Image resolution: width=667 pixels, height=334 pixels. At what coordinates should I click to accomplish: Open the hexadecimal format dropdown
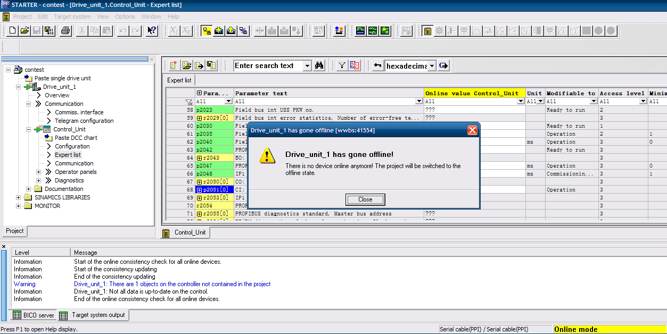432,66
